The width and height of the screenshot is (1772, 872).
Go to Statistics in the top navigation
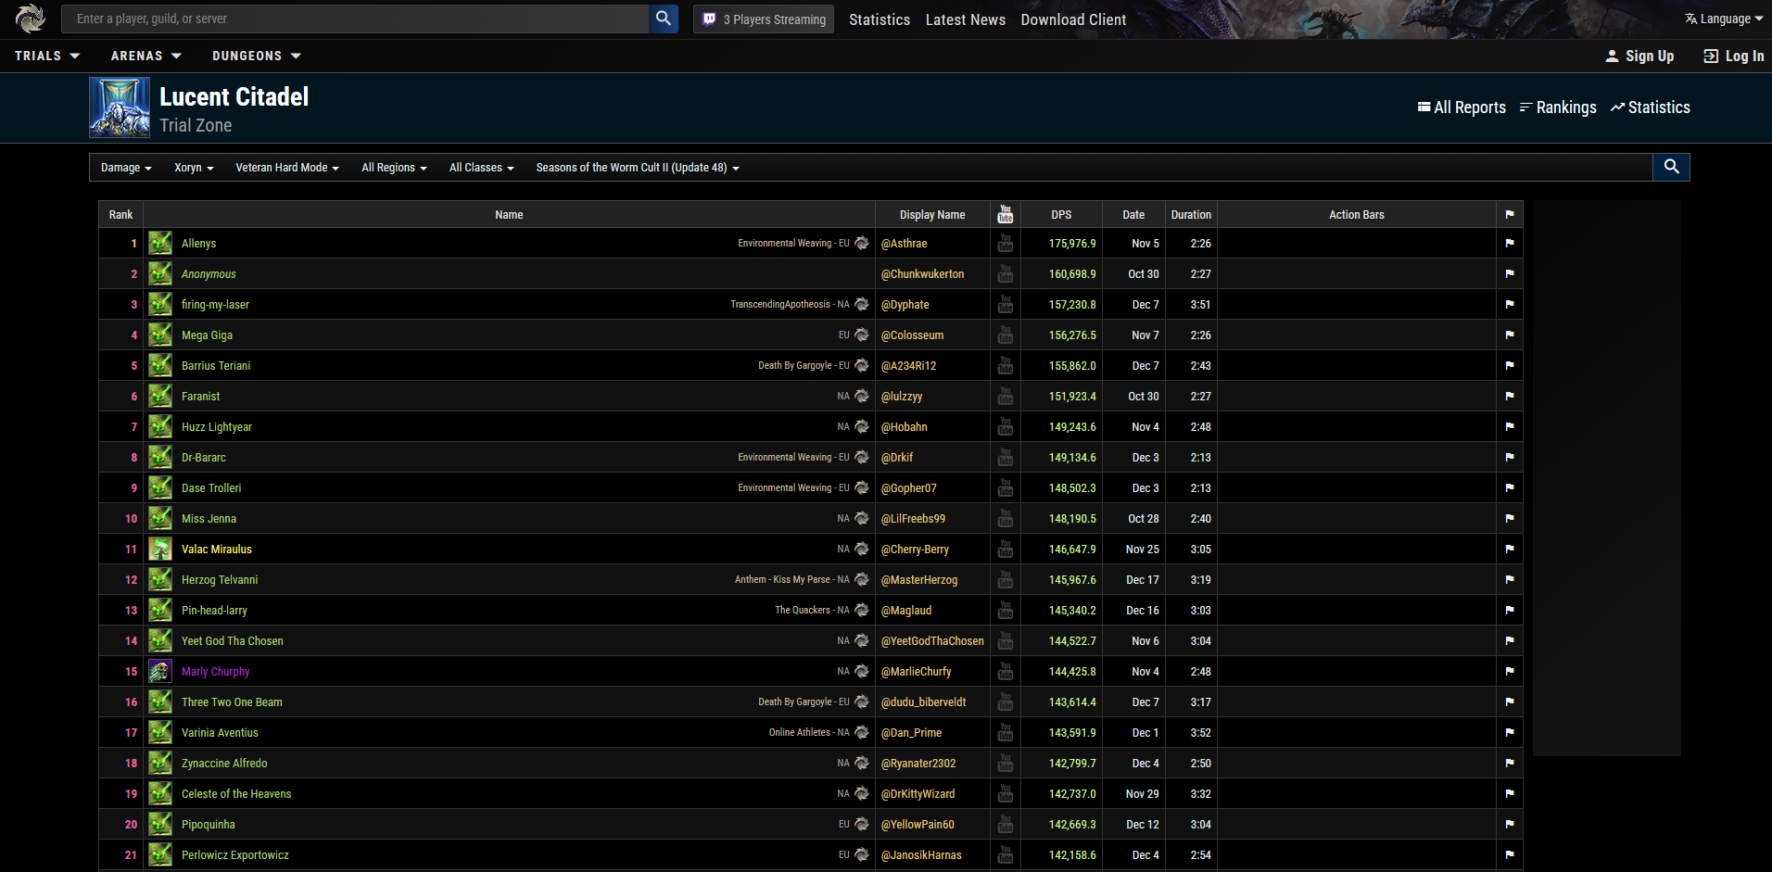880,19
